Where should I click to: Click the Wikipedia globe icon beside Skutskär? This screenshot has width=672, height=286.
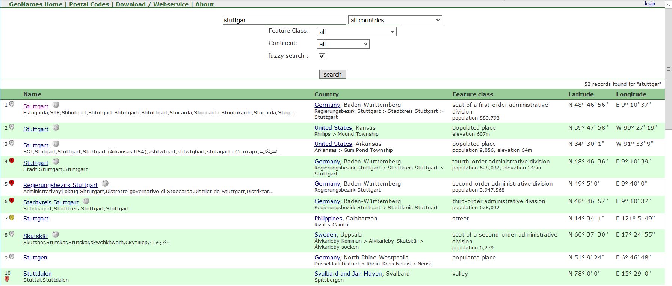56,235
